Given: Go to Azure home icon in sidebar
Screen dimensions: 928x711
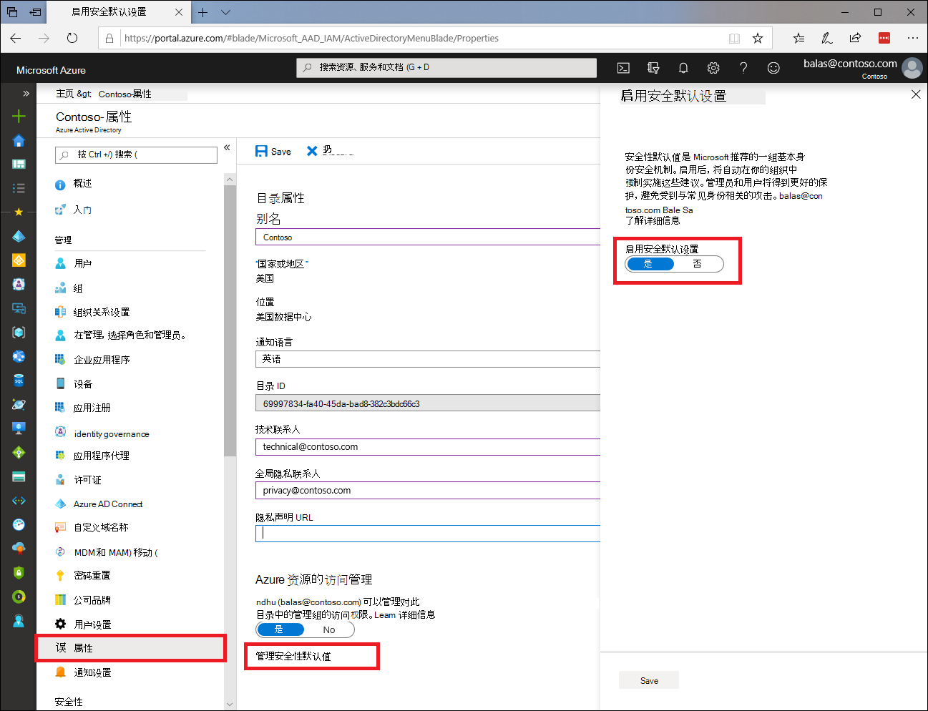Looking at the screenshot, I should 19,140.
